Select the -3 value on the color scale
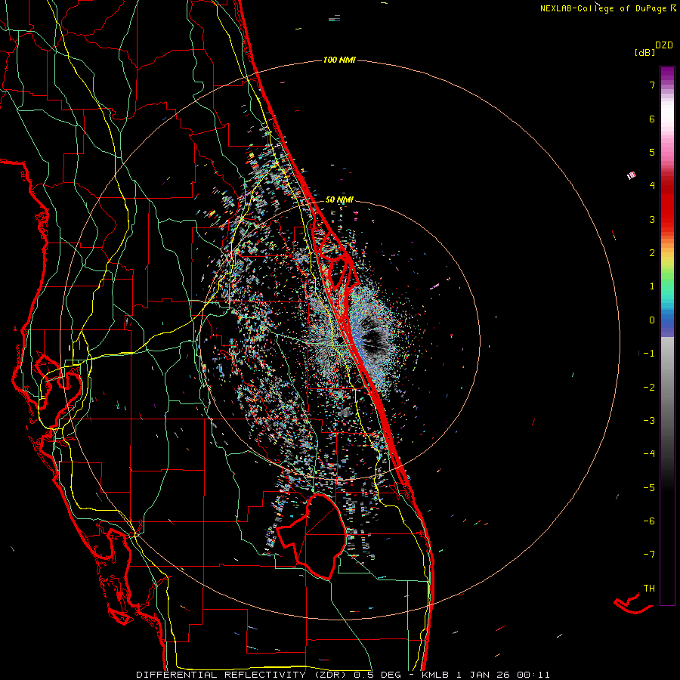 [649, 421]
